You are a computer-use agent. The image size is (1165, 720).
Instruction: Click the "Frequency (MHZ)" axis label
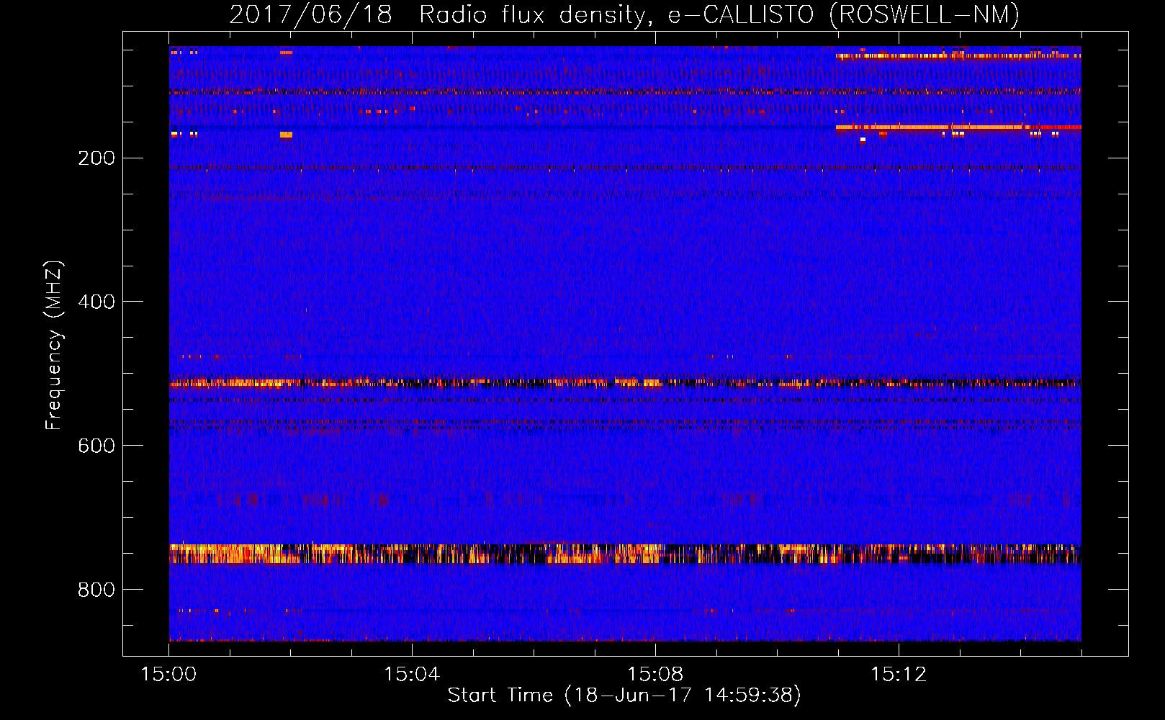[x=54, y=346]
